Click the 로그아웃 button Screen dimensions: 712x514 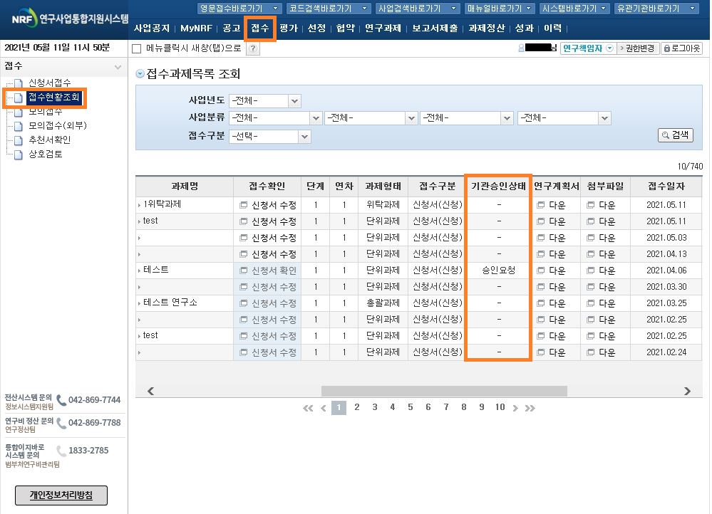(x=681, y=48)
